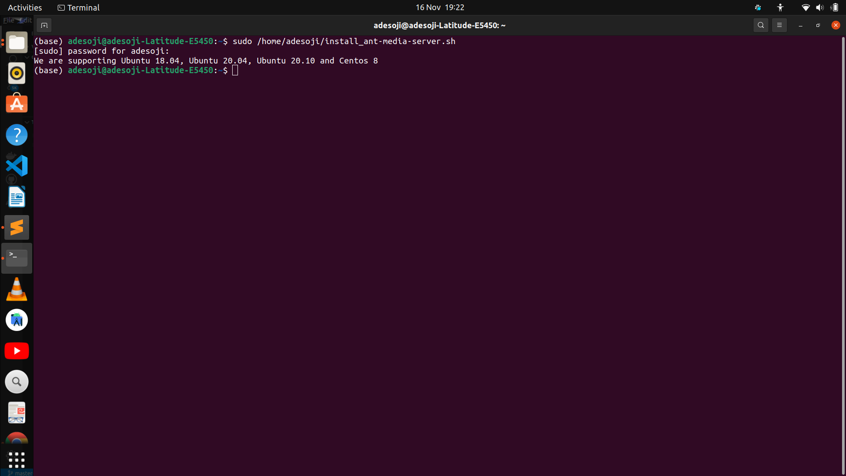Click Activities in the top bar
This screenshot has width=846, height=476.
tap(25, 7)
